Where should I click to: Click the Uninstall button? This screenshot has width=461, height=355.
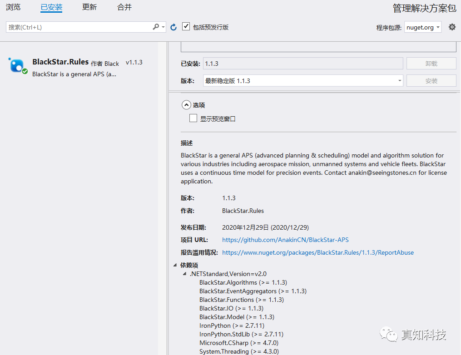(x=431, y=64)
